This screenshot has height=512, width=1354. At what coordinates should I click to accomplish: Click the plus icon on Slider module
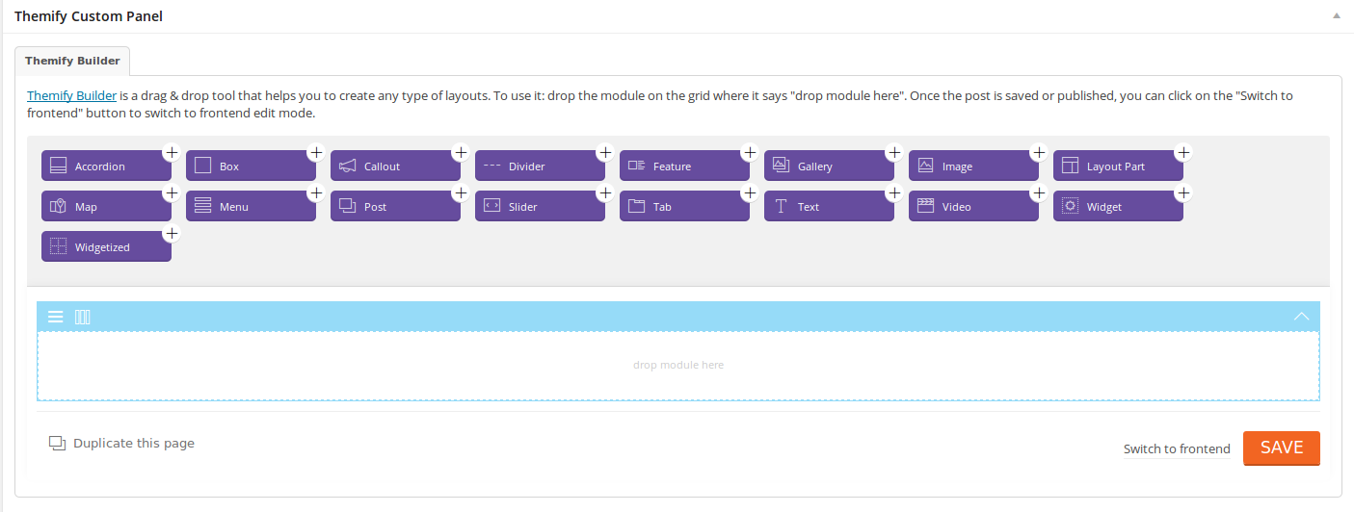pyautogui.click(x=604, y=192)
